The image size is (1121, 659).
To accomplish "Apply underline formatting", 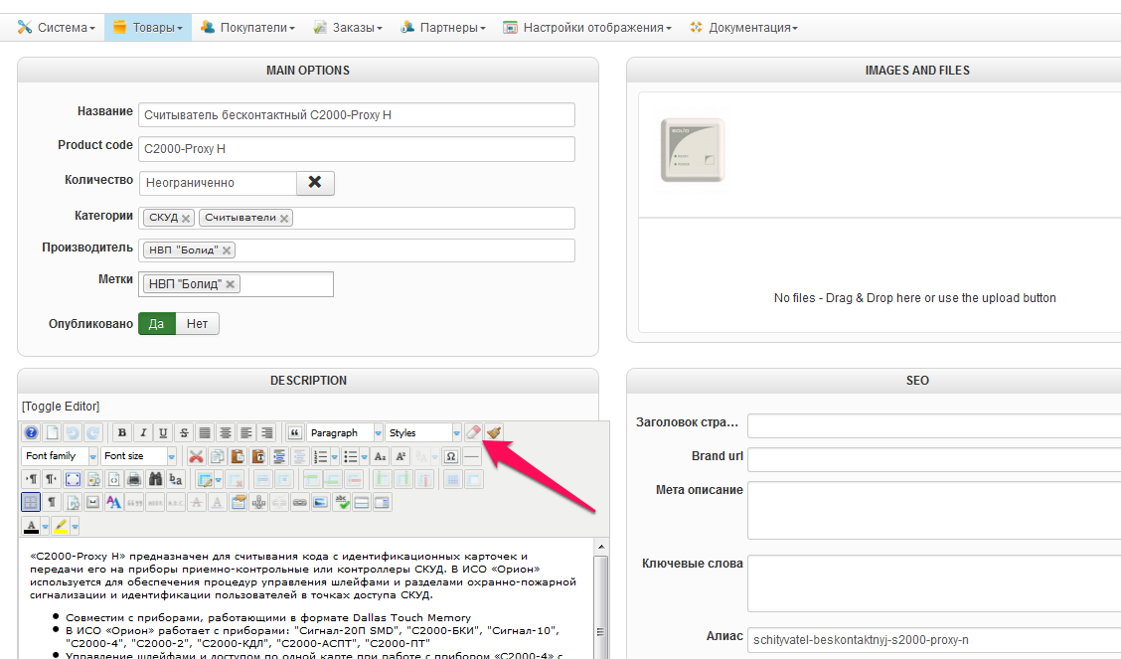I will pyautogui.click(x=163, y=433).
